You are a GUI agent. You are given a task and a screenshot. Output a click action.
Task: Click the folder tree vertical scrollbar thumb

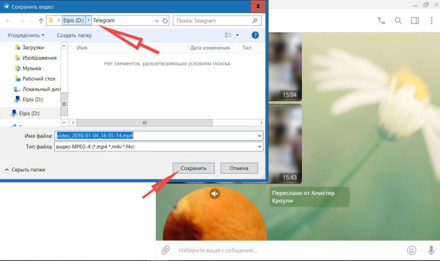[x=64, y=104]
